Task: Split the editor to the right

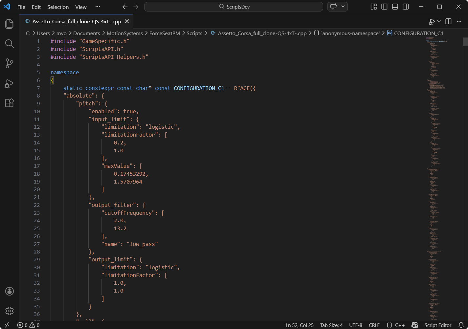Action: 448,21
